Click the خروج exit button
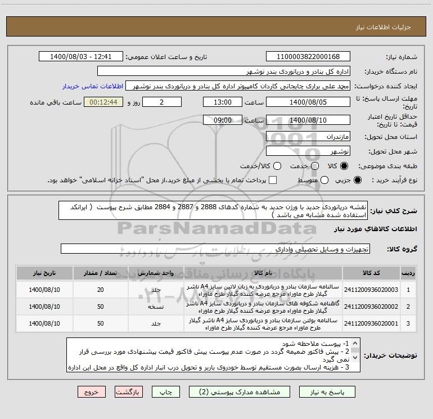The height and width of the screenshot is (419, 433). 92,392
